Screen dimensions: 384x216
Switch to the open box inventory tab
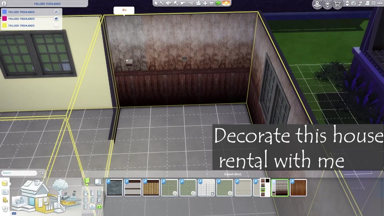(5, 209)
